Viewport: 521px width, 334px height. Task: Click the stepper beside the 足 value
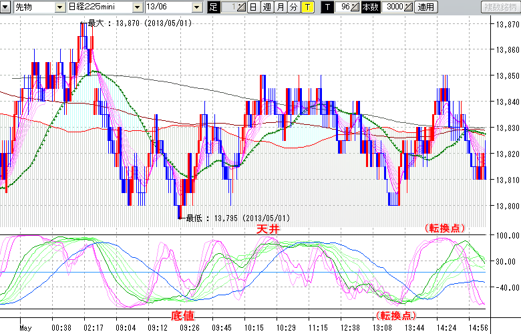tap(240, 7)
